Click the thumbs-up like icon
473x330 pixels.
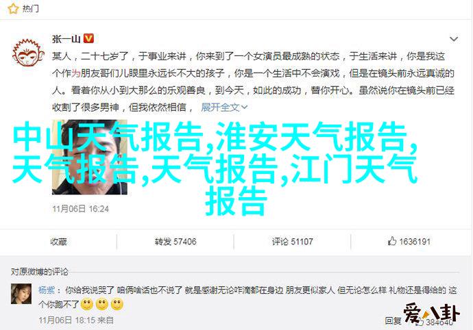392,241
